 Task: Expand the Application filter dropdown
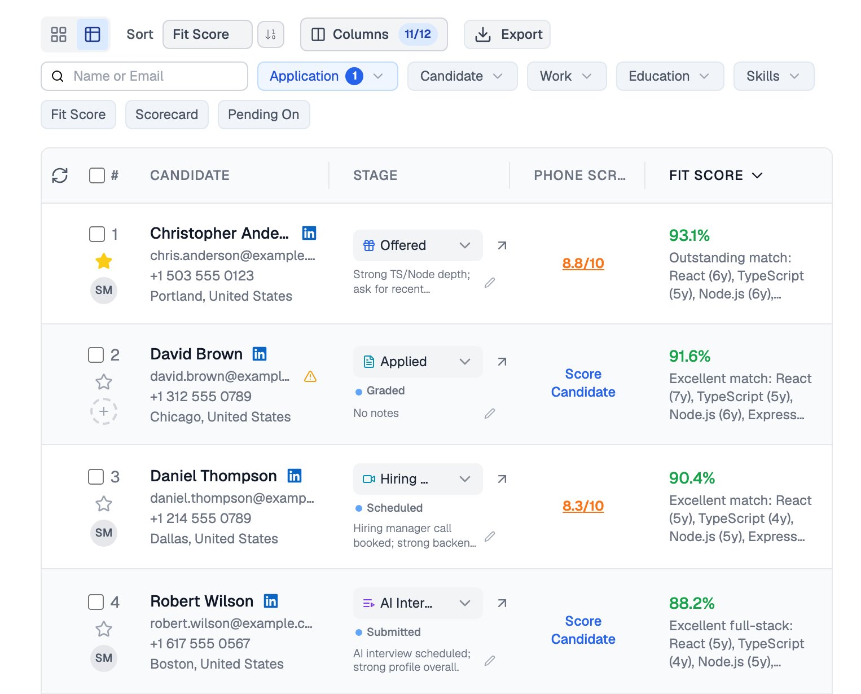coord(328,76)
